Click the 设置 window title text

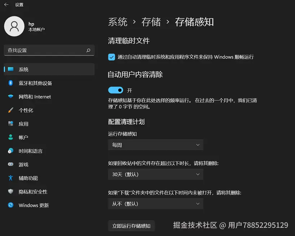click(x=19, y=5)
